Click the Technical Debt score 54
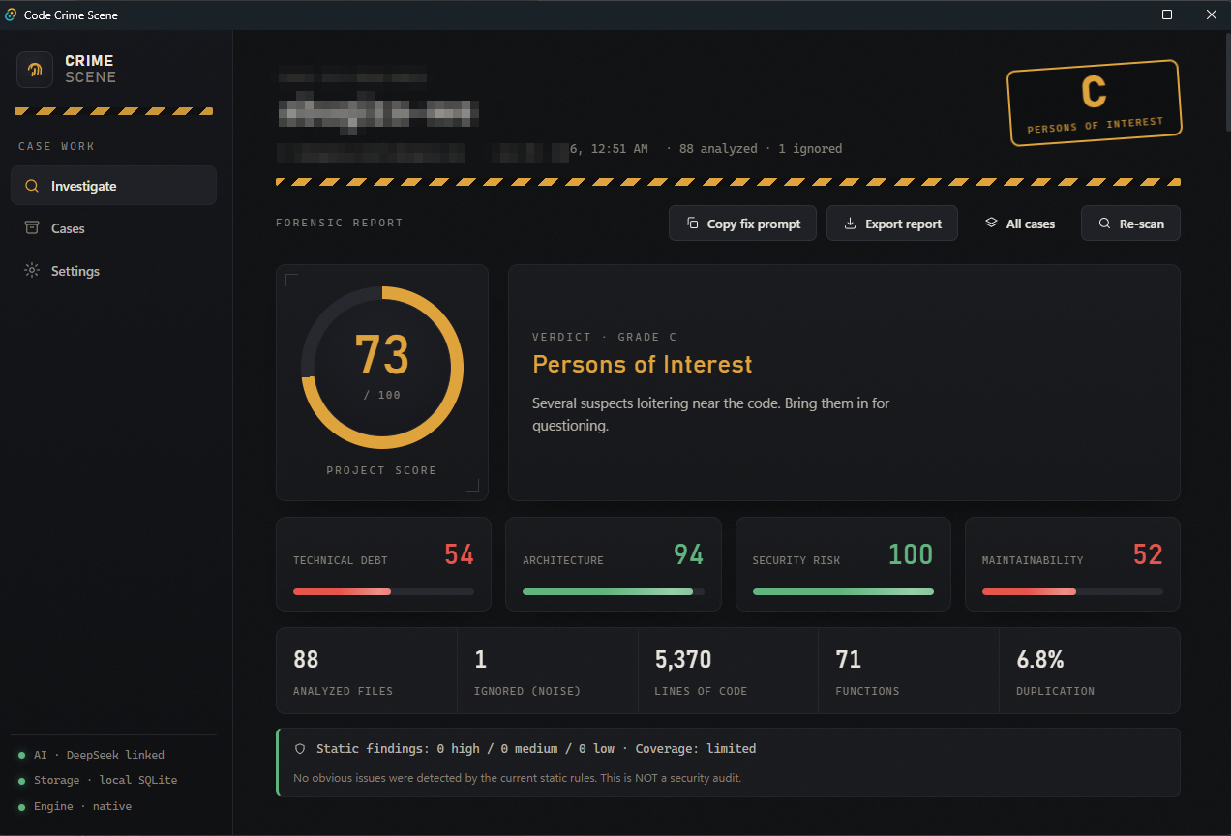Image resolution: width=1231 pixels, height=836 pixels. tap(459, 554)
